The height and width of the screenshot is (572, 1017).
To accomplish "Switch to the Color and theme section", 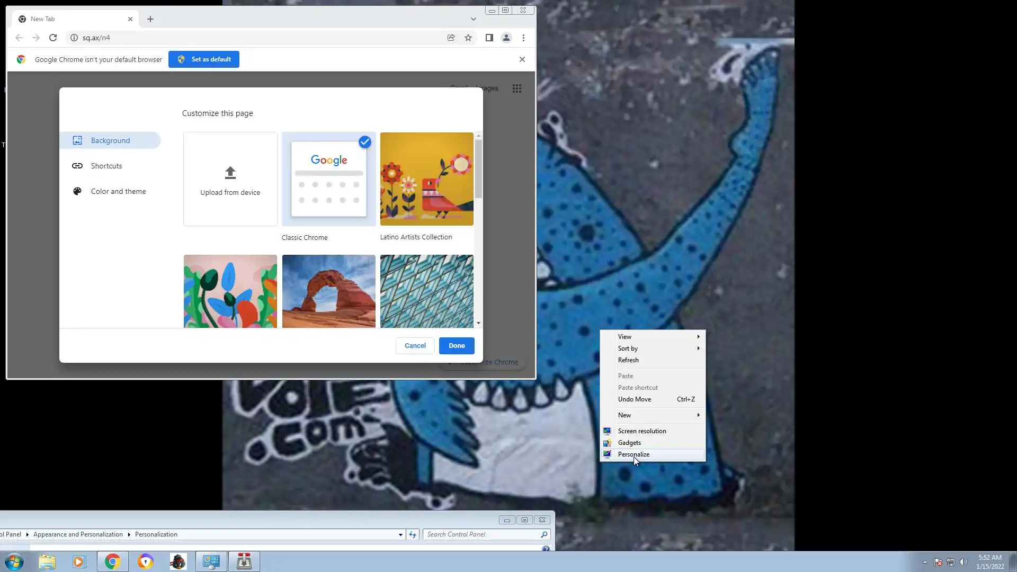I will (x=118, y=191).
